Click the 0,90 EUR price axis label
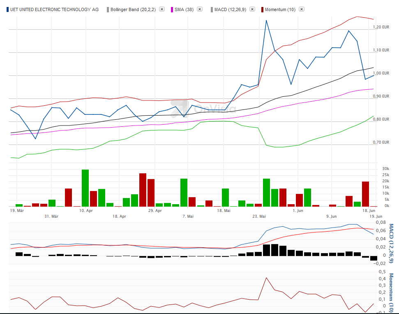 click(x=381, y=96)
